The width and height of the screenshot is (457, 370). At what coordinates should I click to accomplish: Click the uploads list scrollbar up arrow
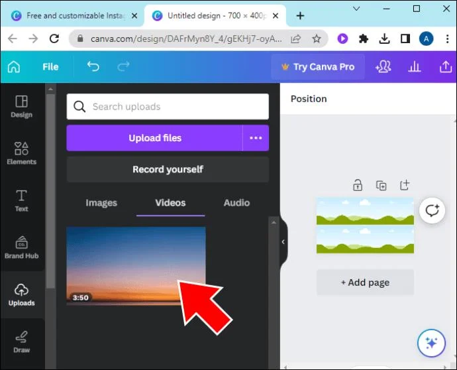point(274,222)
